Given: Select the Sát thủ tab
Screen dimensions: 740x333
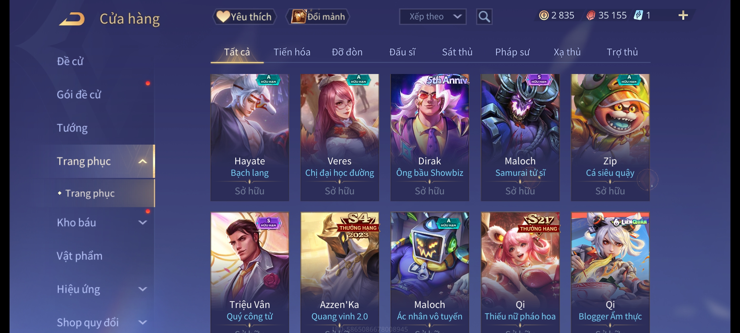Looking at the screenshot, I should pyautogui.click(x=457, y=52).
